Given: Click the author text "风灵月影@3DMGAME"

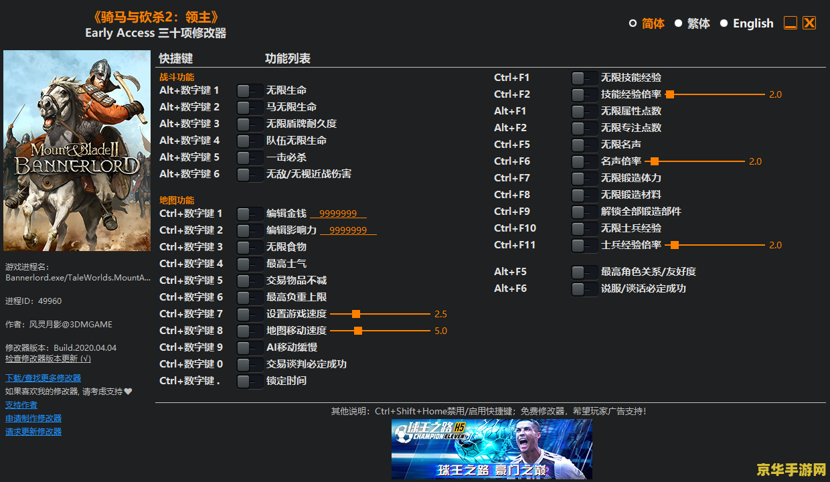Looking at the screenshot, I should coord(71,325).
